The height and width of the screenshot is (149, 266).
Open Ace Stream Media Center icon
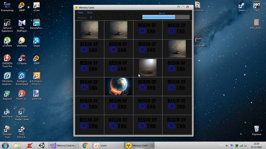click(22, 114)
